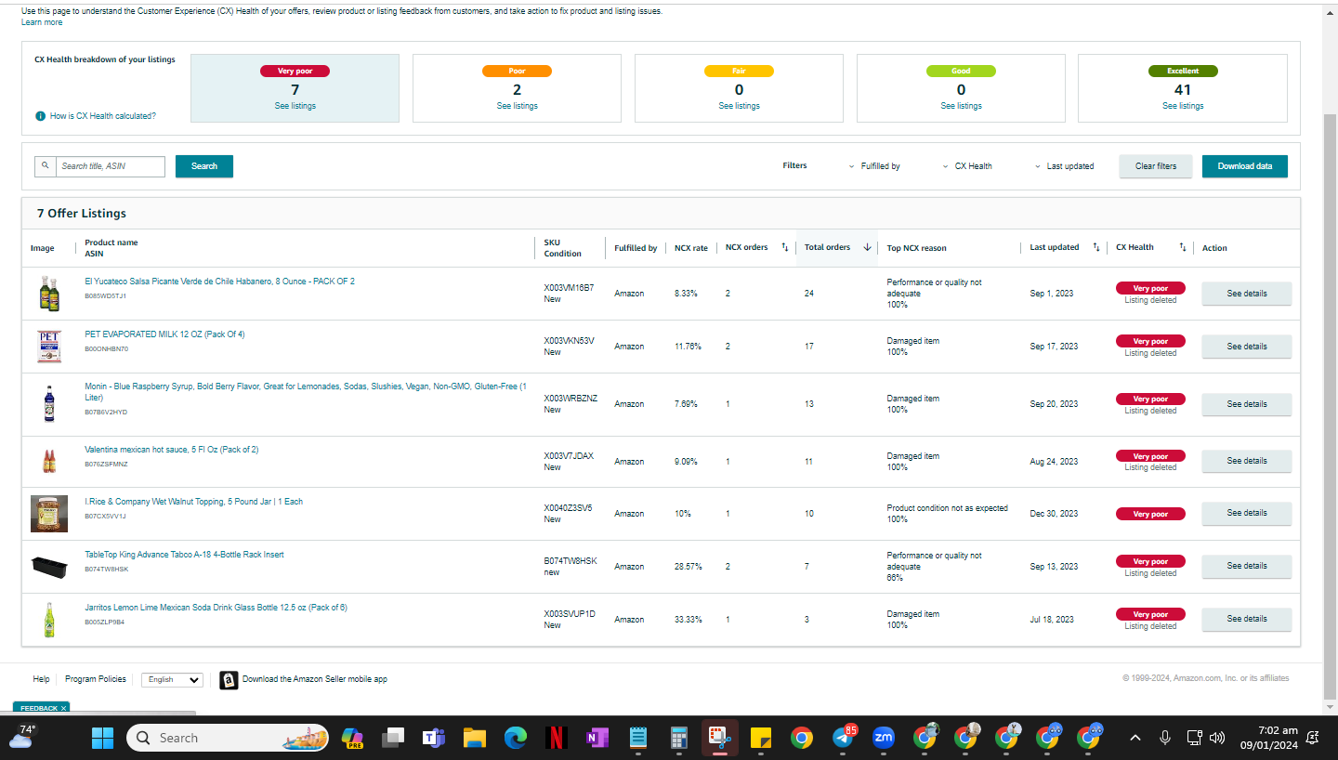Viewport: 1338px width, 760px height.
Task: Sort the table by NCX orders arrows
Action: 784,247
